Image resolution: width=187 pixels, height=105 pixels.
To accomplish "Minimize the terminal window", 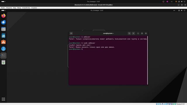I will tap(138, 34).
